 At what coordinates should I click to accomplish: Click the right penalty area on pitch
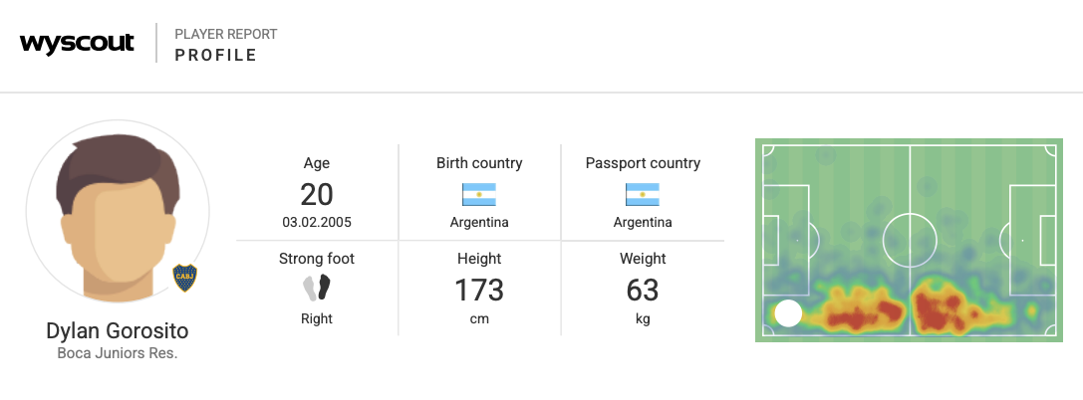tap(1034, 239)
